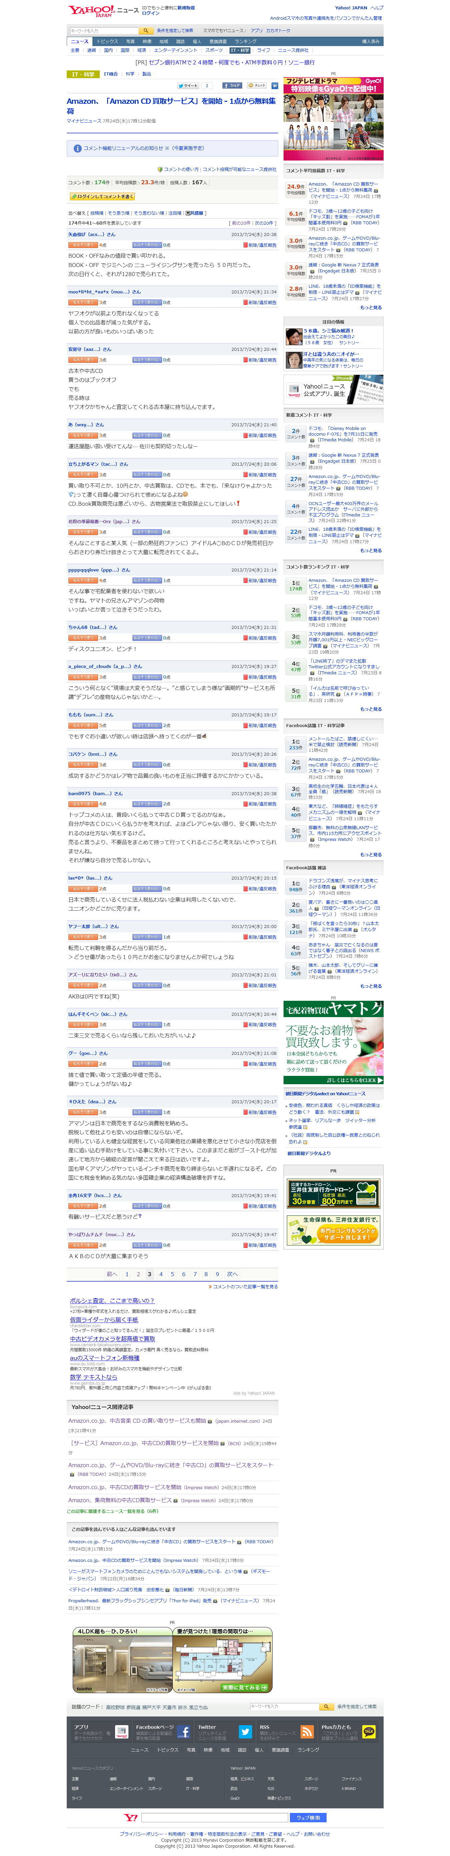Open the suumo 4LDK room ad image

(x=122, y=1660)
